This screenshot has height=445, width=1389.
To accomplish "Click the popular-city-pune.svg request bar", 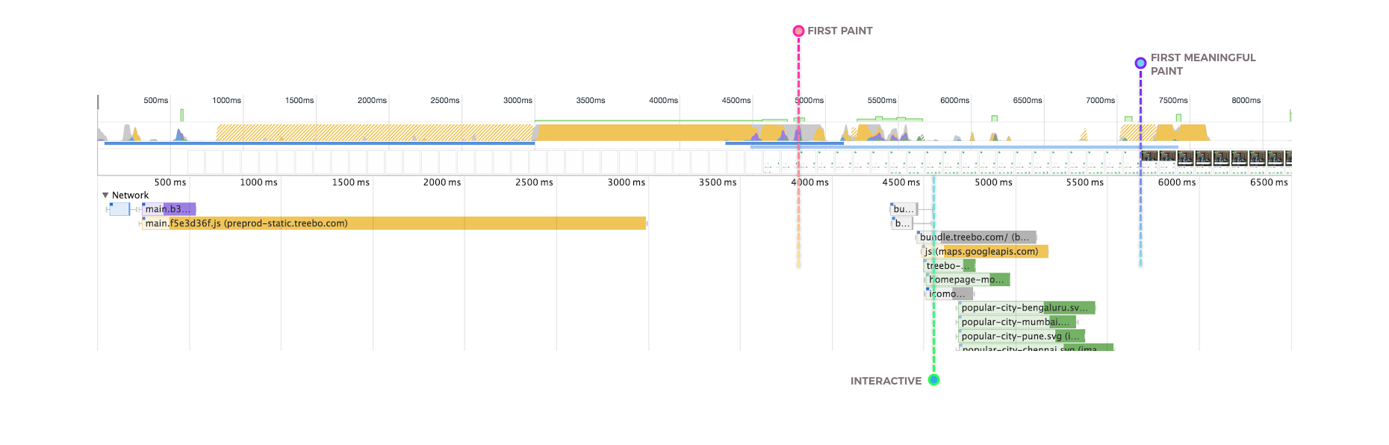I will click(x=1021, y=336).
